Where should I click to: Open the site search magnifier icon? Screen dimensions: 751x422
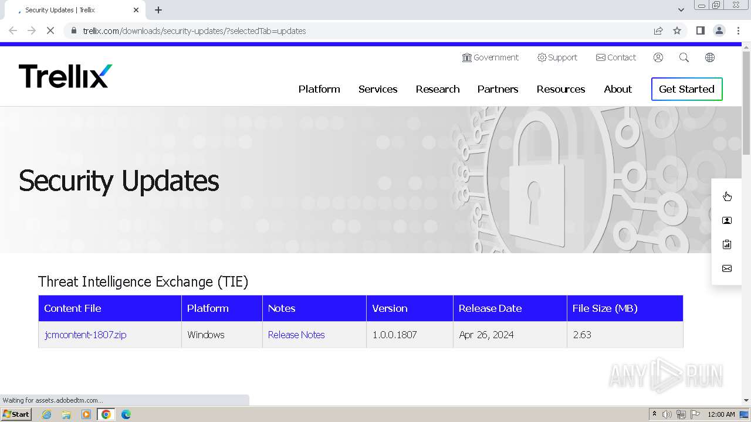[x=684, y=57]
